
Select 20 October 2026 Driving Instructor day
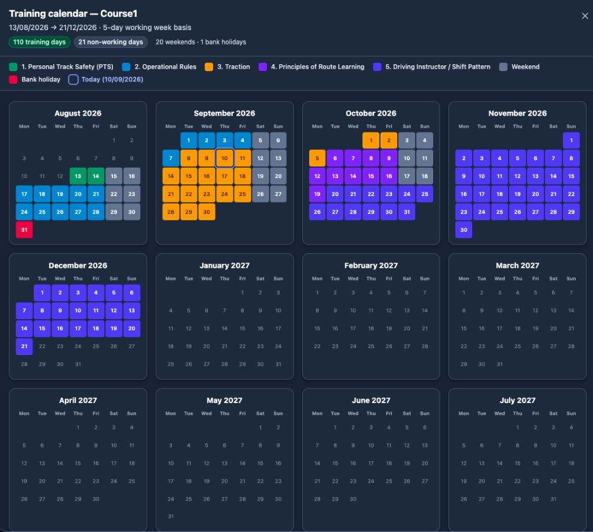(335, 194)
